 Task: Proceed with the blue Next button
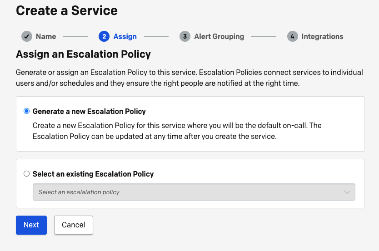[31, 225]
